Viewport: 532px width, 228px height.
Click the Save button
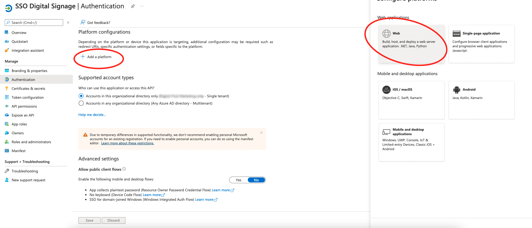[x=90, y=220]
